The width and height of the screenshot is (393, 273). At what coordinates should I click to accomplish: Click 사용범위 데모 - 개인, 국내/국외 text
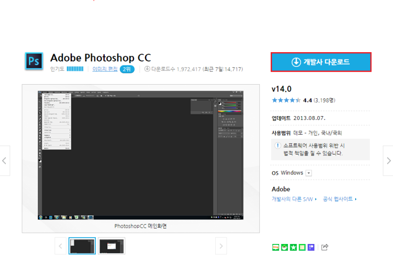tap(307, 133)
